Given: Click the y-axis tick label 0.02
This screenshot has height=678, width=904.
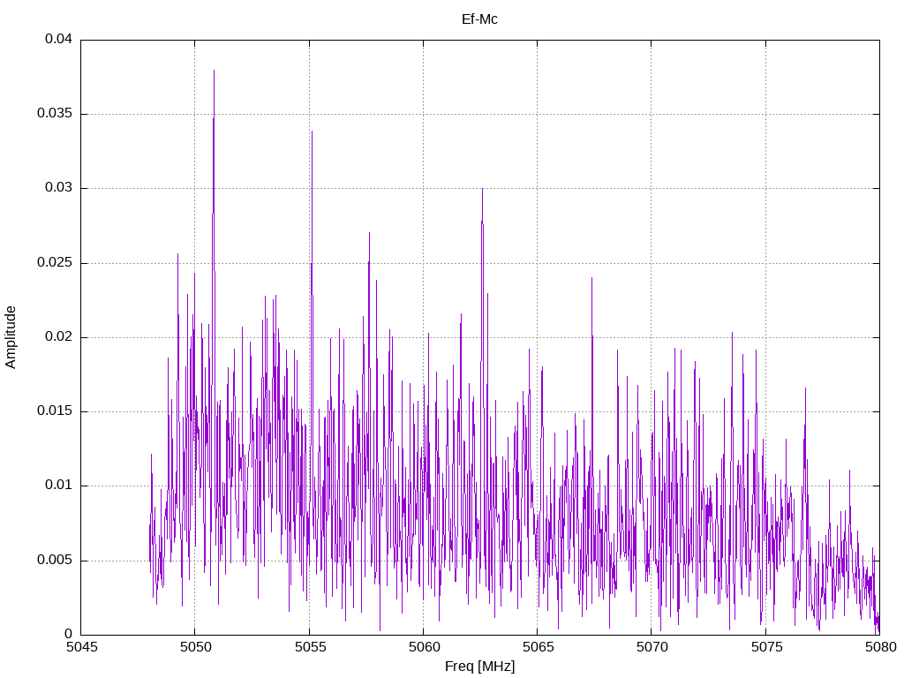Looking at the screenshot, I should click(x=58, y=337).
